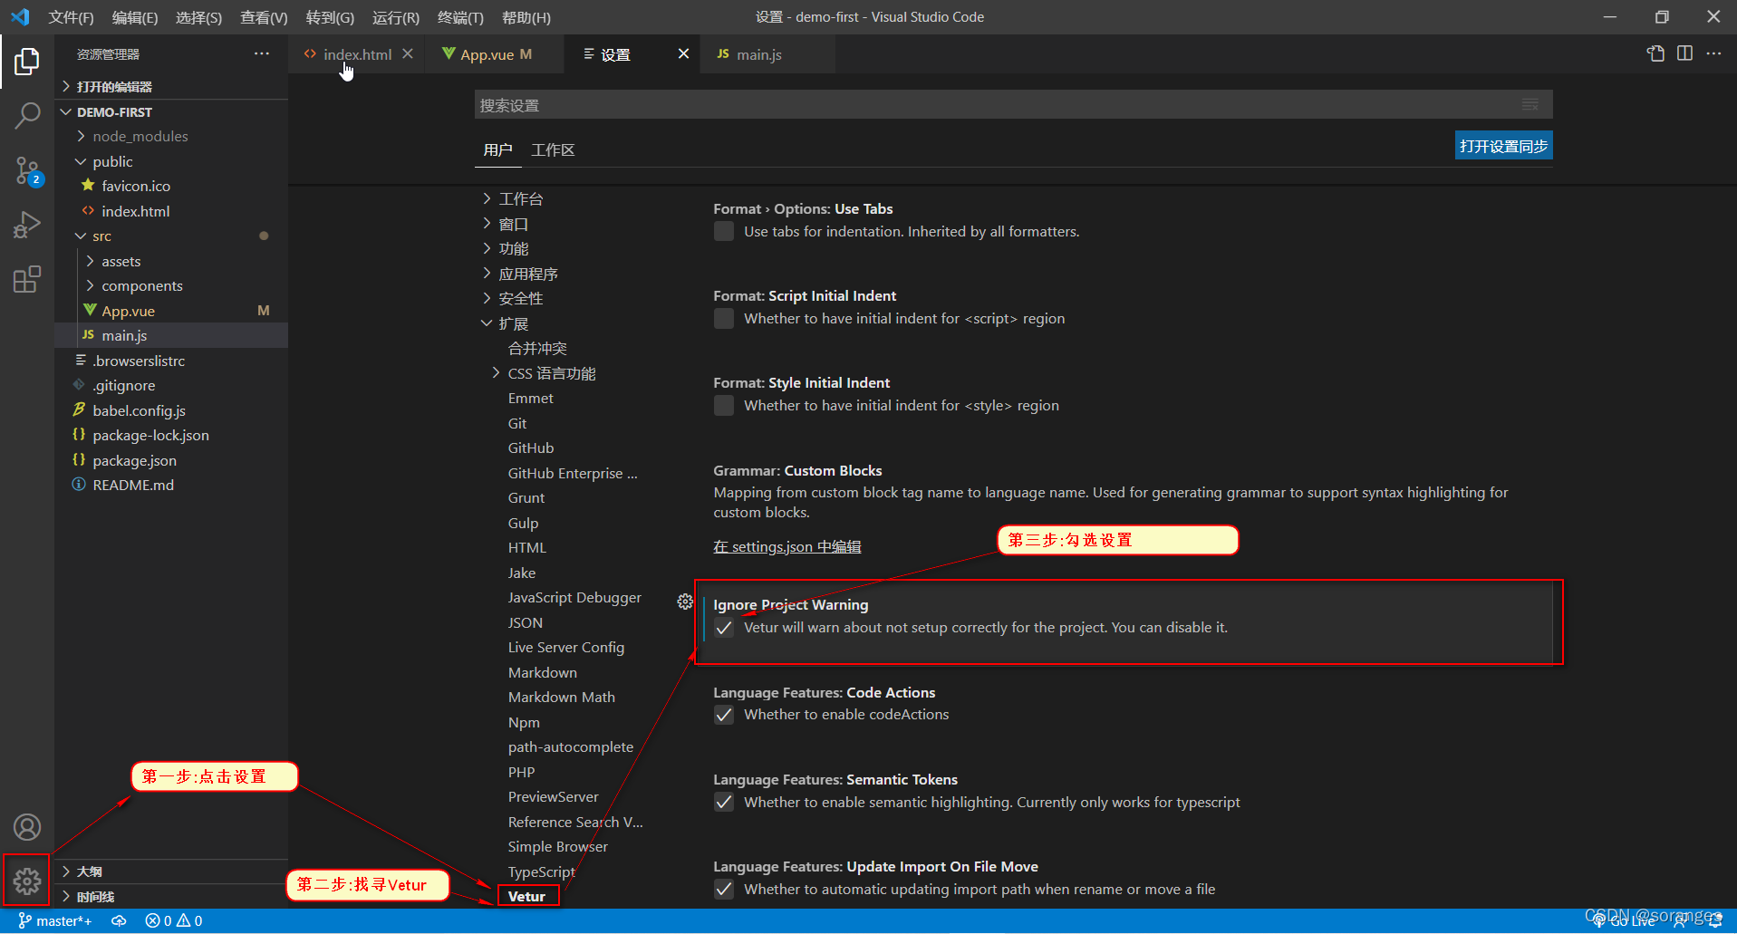This screenshot has width=1737, height=934.
Task: Click 打开设置同步 button
Action: pyautogui.click(x=1503, y=146)
